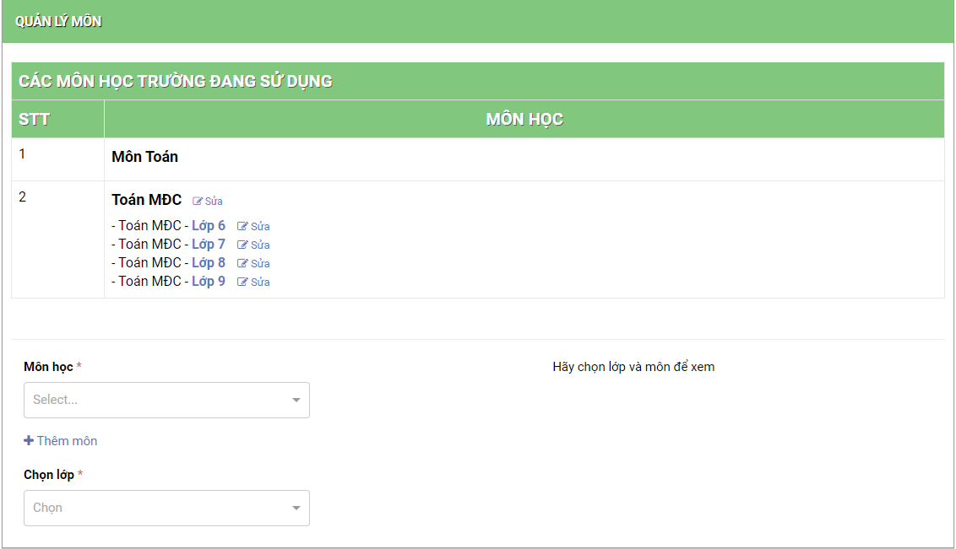The image size is (956, 549).
Task: Expand the Chọn lớp dropdown arrow
Action: [x=296, y=509]
